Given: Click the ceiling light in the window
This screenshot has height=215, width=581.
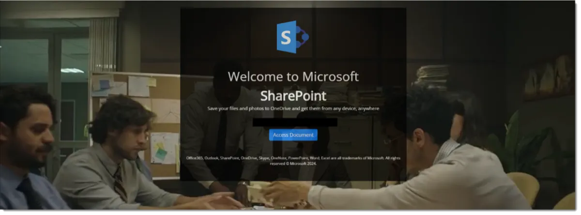Looking at the screenshot, I should pyautogui.click(x=72, y=70).
